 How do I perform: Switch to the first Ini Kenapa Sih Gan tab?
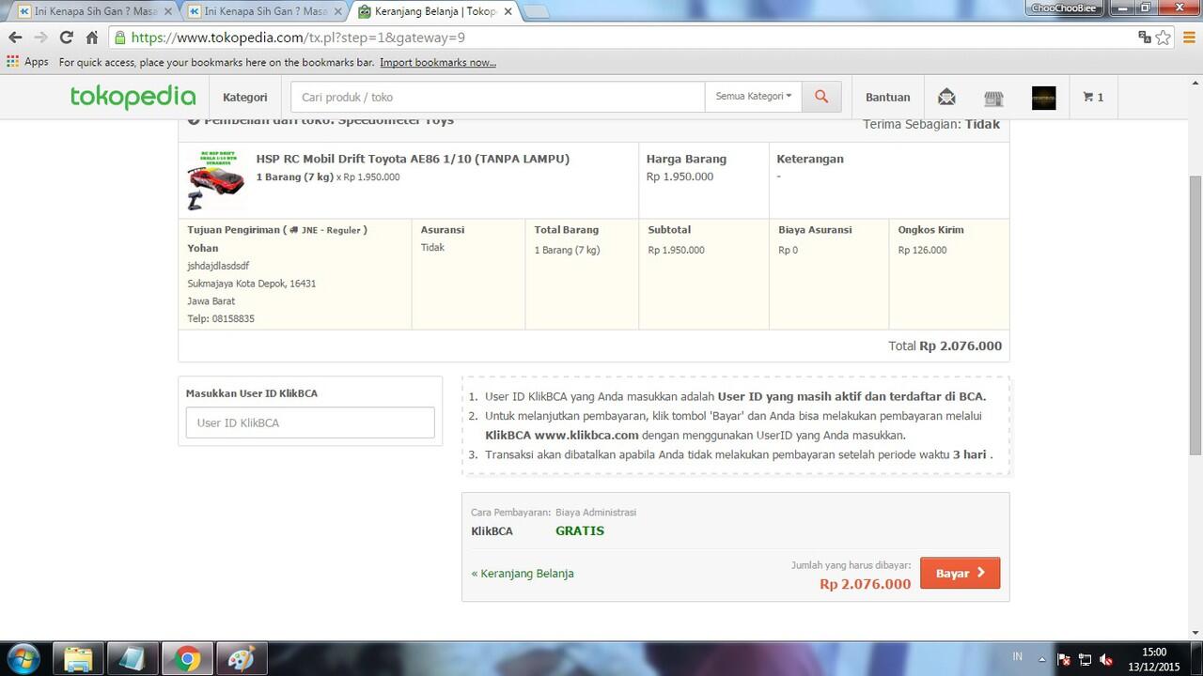coord(90,11)
